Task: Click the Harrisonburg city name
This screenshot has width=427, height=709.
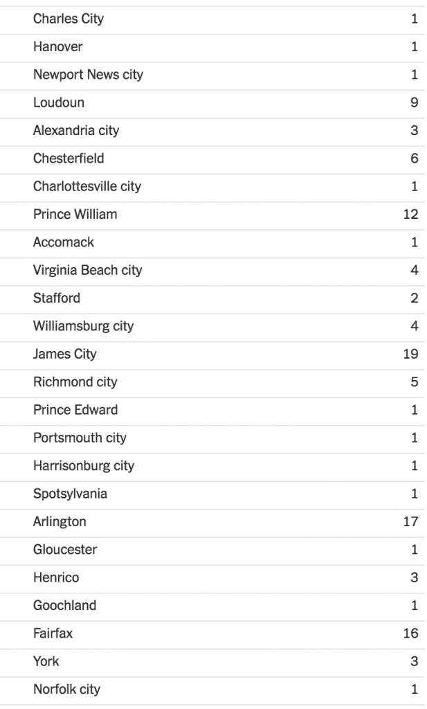Action: pos(84,465)
